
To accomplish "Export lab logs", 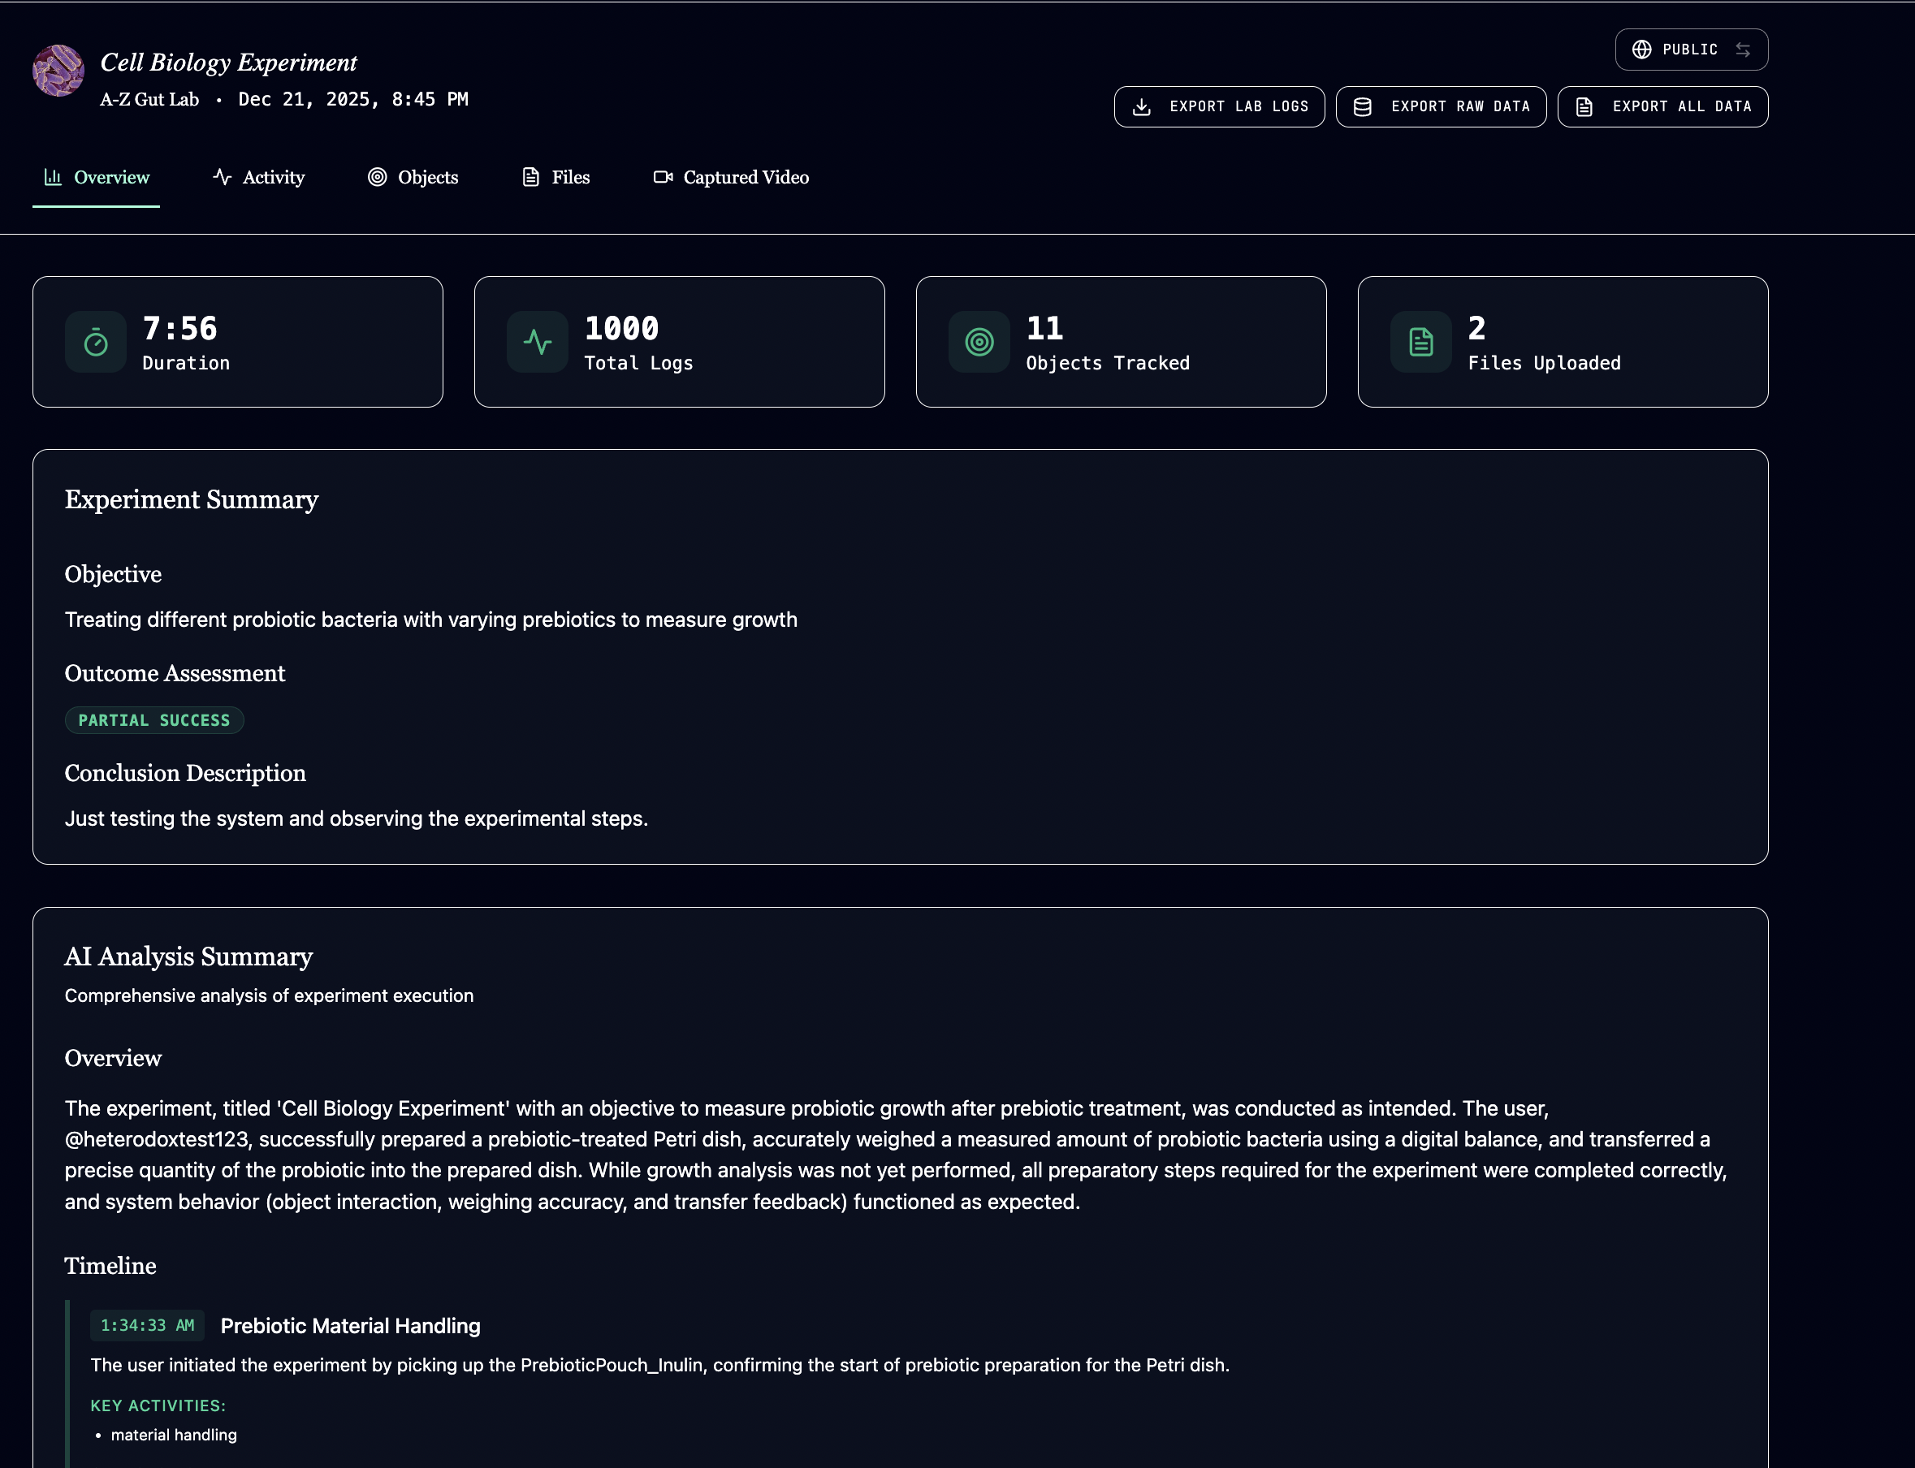I will (x=1218, y=106).
